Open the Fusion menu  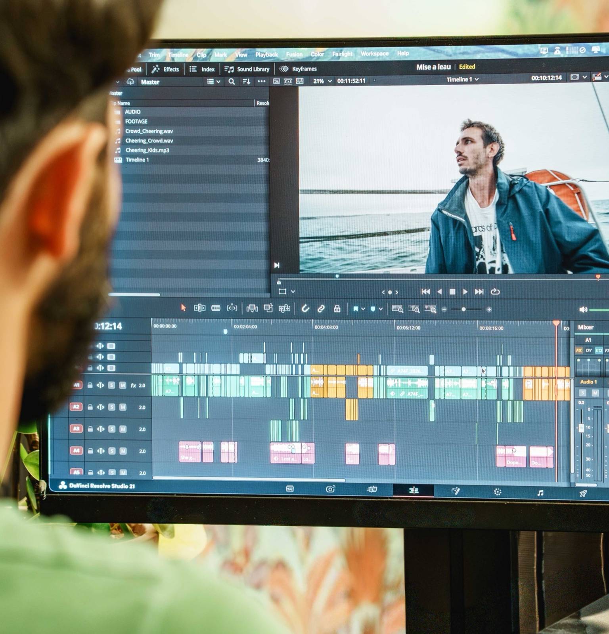294,54
